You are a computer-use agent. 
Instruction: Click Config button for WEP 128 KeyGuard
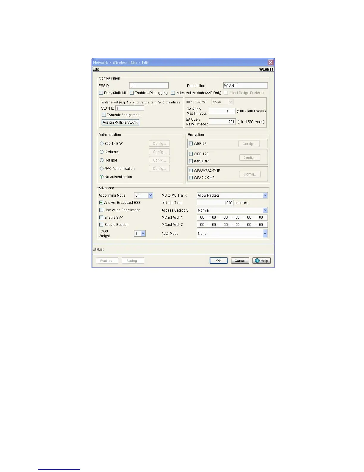click(250, 158)
